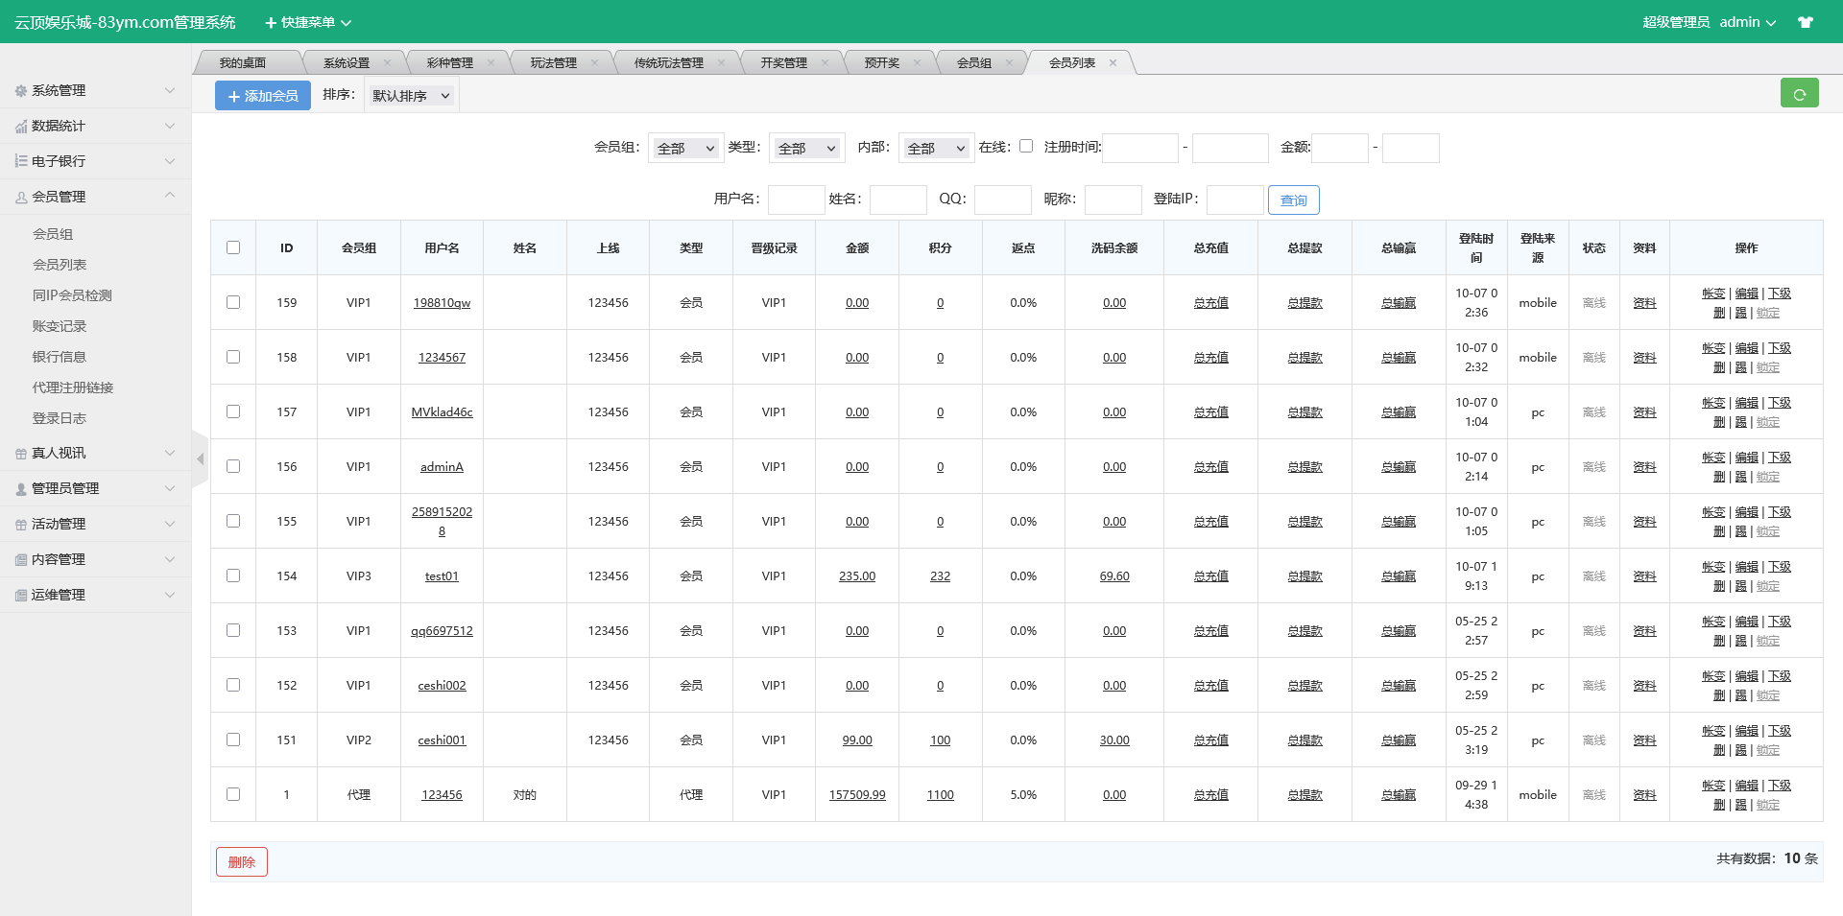Close the 开奖管理 tab
Screen dimensions: 1843x916
(x=825, y=62)
